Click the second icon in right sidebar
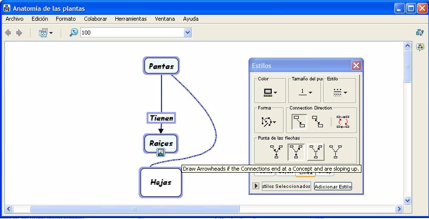The image size is (429, 219). click(x=420, y=47)
